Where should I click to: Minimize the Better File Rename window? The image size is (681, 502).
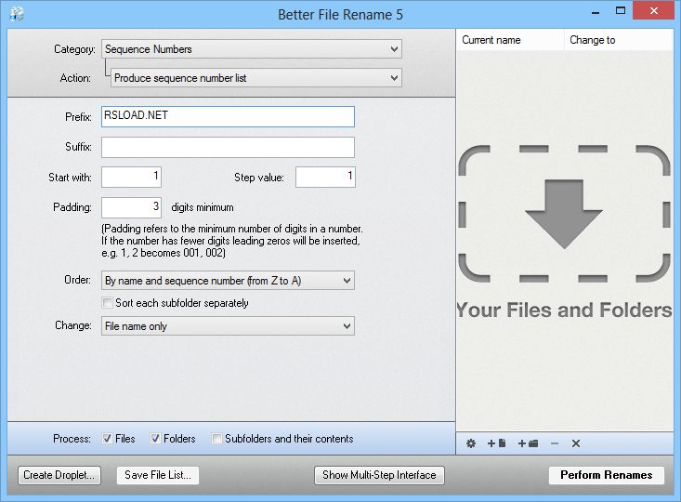(596, 12)
